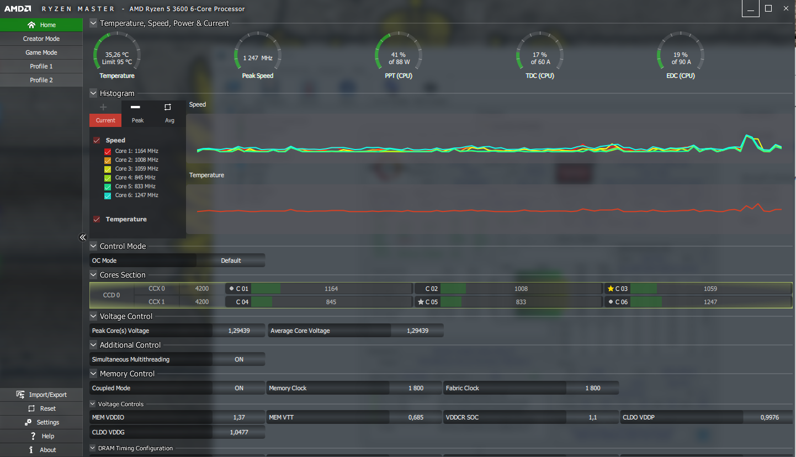Collapse the Temperature, Speed, Power & Current section

click(x=93, y=23)
